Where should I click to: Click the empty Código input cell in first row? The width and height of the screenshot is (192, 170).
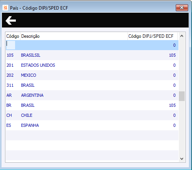tap(11, 45)
